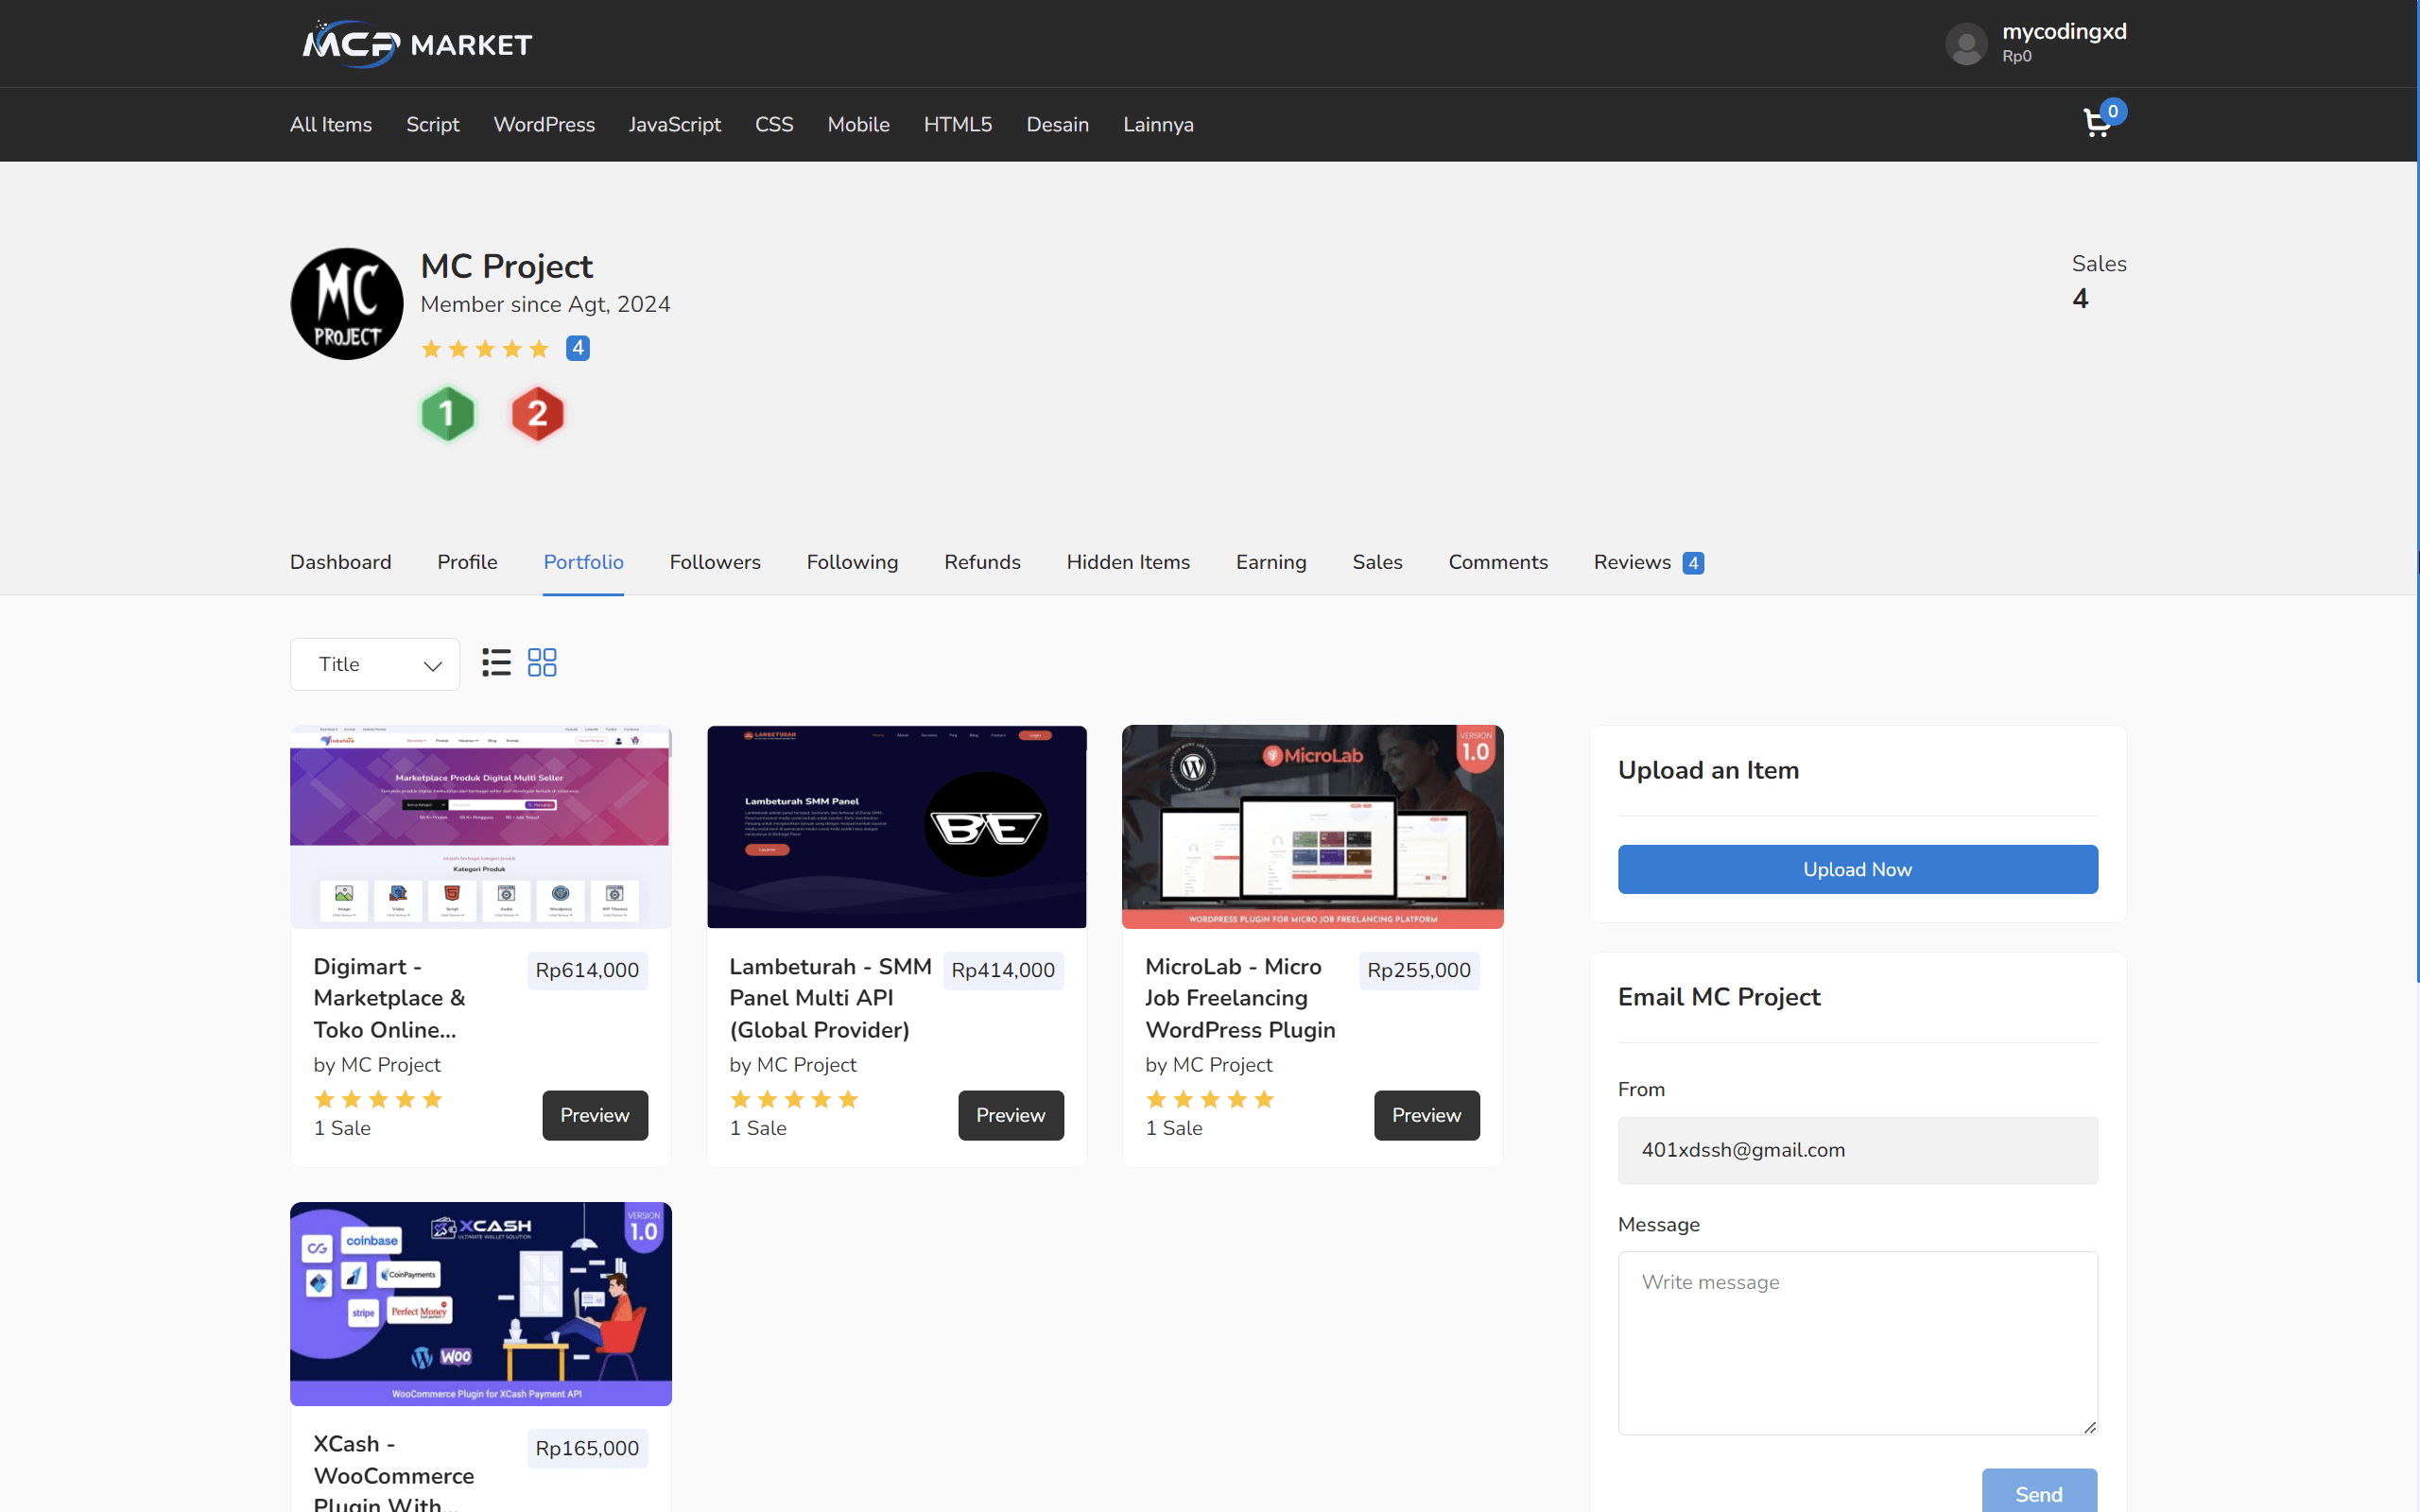Viewport: 2420px width, 1512px height.
Task: Open Refunds tab
Action: 982,562
